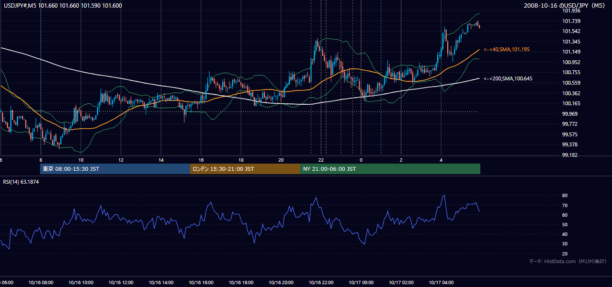This screenshot has height=287, width=612.
Task: Select the ロンドン 15:30-21:00 JST session bar
Action: click(245, 169)
